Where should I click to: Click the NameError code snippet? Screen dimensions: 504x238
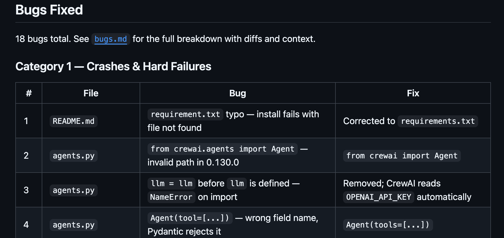point(171,197)
